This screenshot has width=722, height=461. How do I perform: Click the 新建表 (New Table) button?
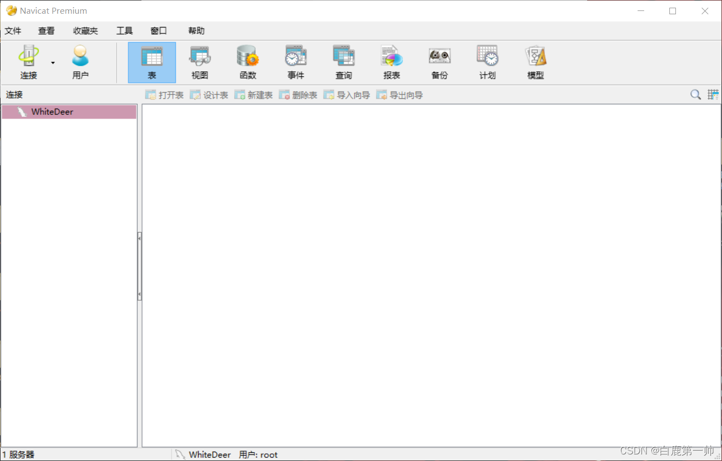point(253,95)
